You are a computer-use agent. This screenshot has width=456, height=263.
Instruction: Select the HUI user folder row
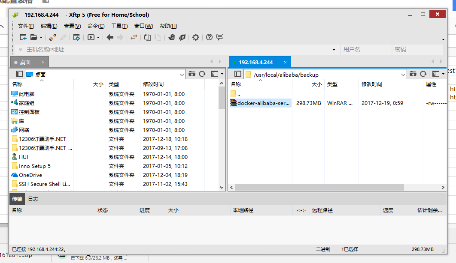point(20,157)
